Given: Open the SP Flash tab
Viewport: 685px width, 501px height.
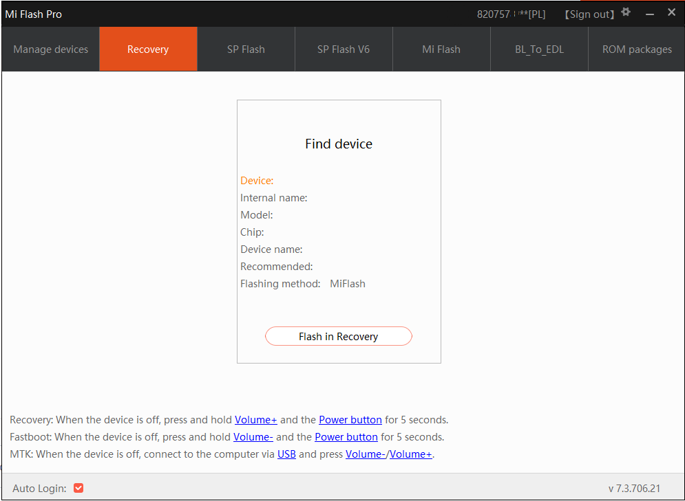Looking at the screenshot, I should (246, 49).
